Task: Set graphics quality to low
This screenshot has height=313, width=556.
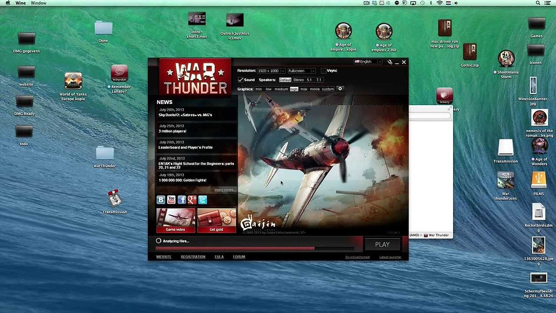Action: [x=269, y=89]
